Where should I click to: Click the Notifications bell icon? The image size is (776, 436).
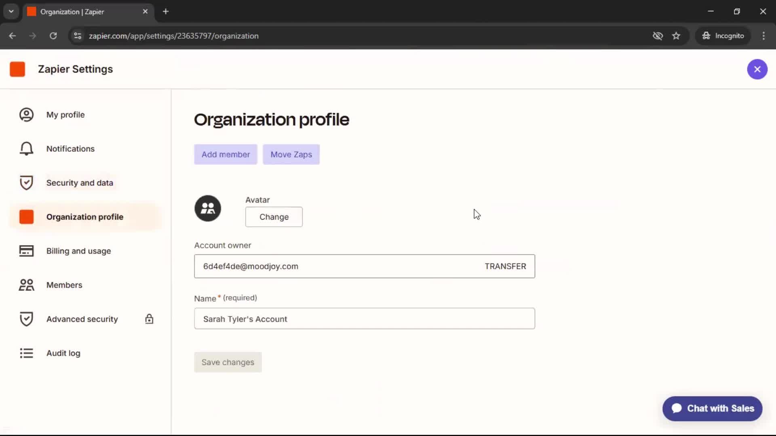(x=26, y=149)
